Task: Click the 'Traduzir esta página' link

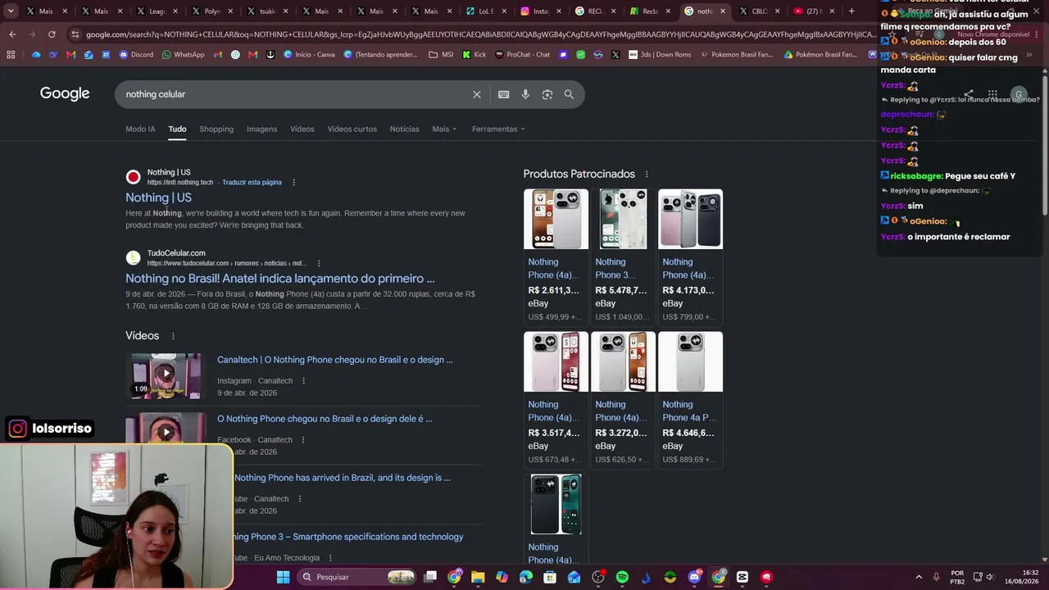Action: coord(252,182)
